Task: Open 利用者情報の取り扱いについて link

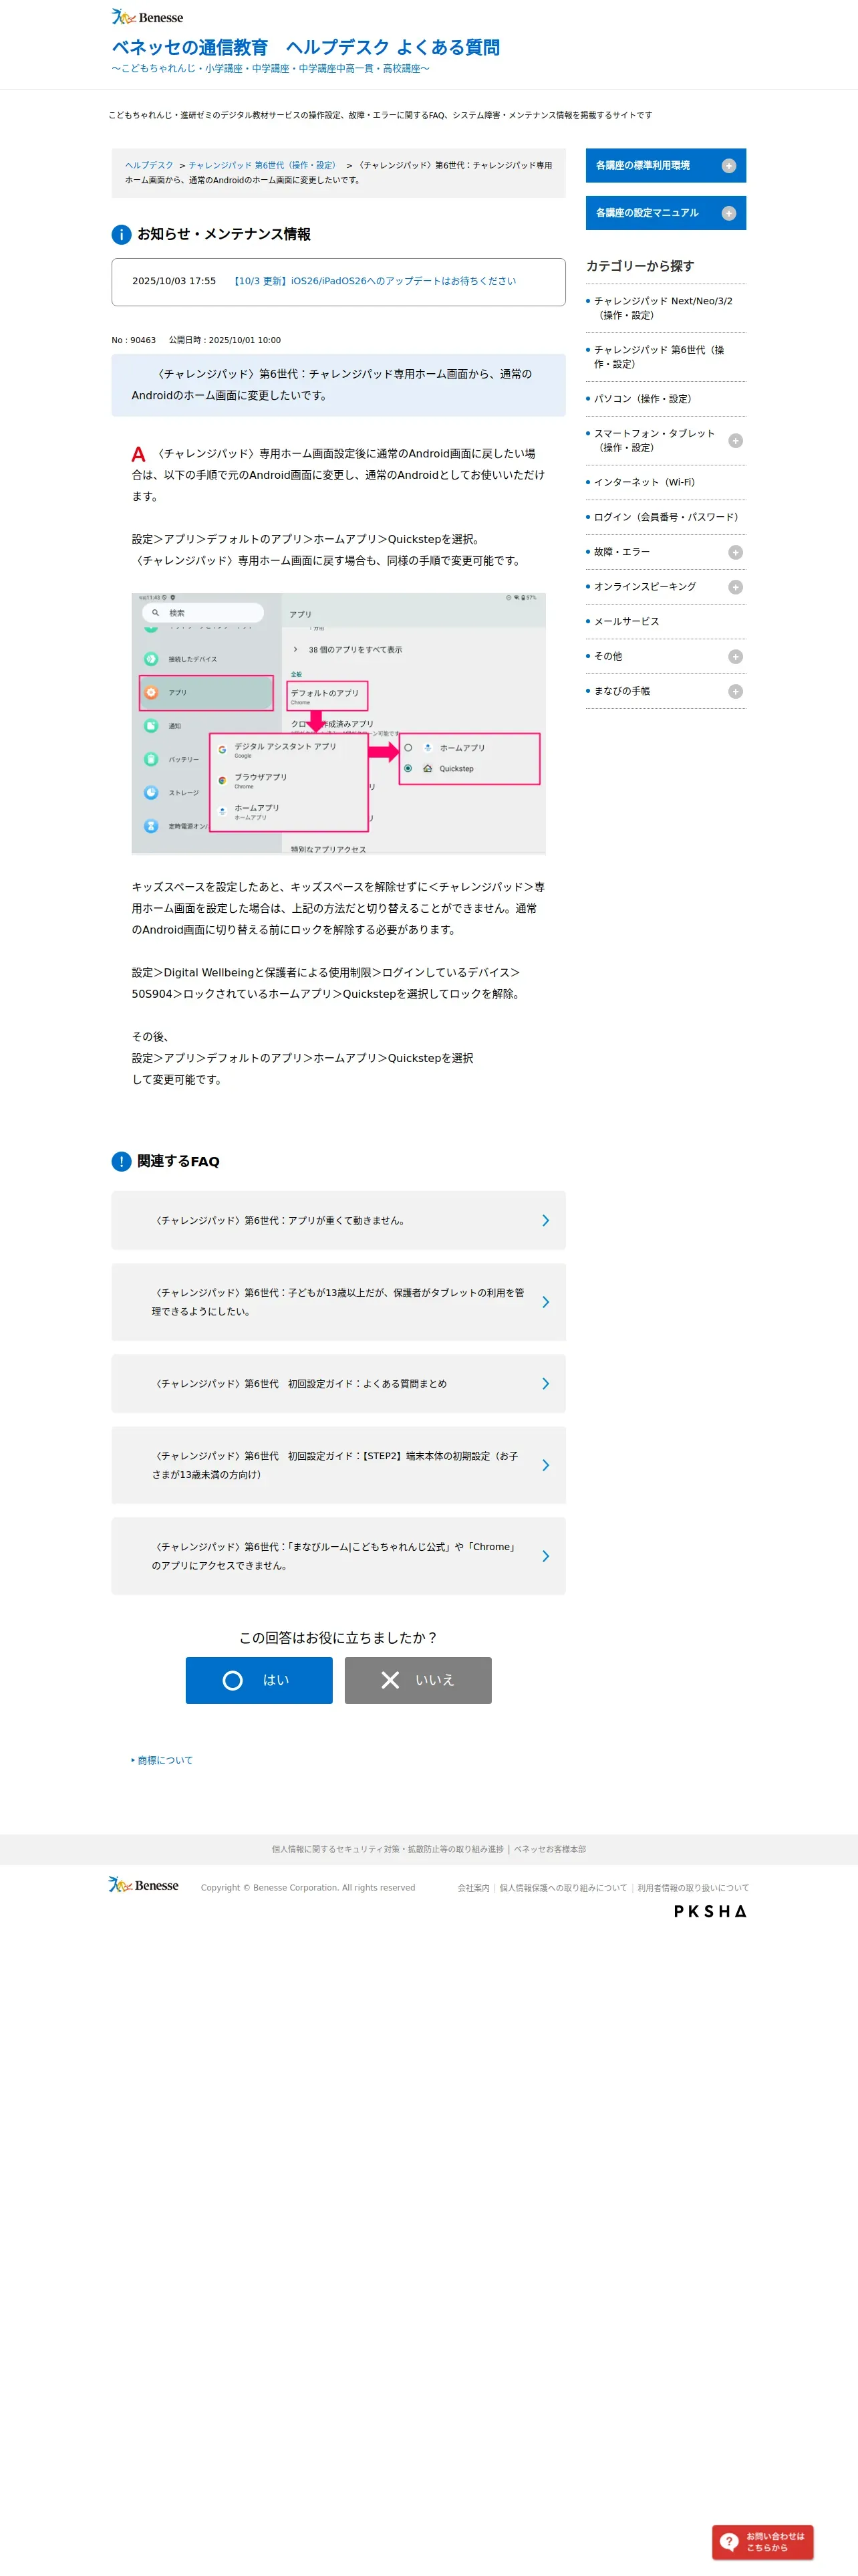Action: 693,1888
